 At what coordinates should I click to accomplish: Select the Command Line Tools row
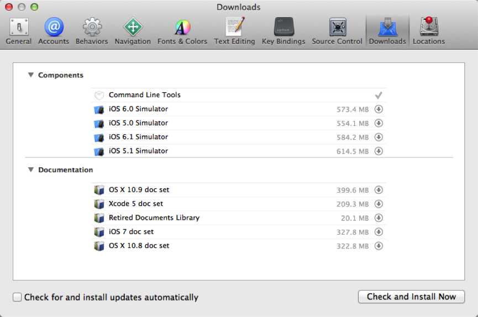pos(238,95)
